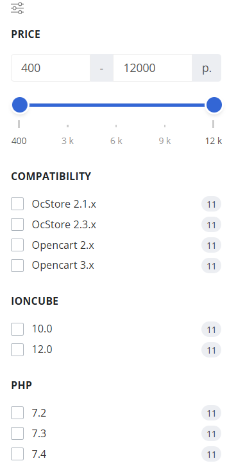
Task: Toggle the ionCube 12.0 filter
Action: click(x=17, y=350)
